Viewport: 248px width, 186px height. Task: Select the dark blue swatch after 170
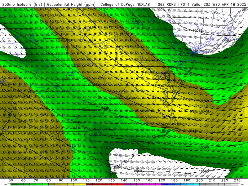click(x=165, y=184)
